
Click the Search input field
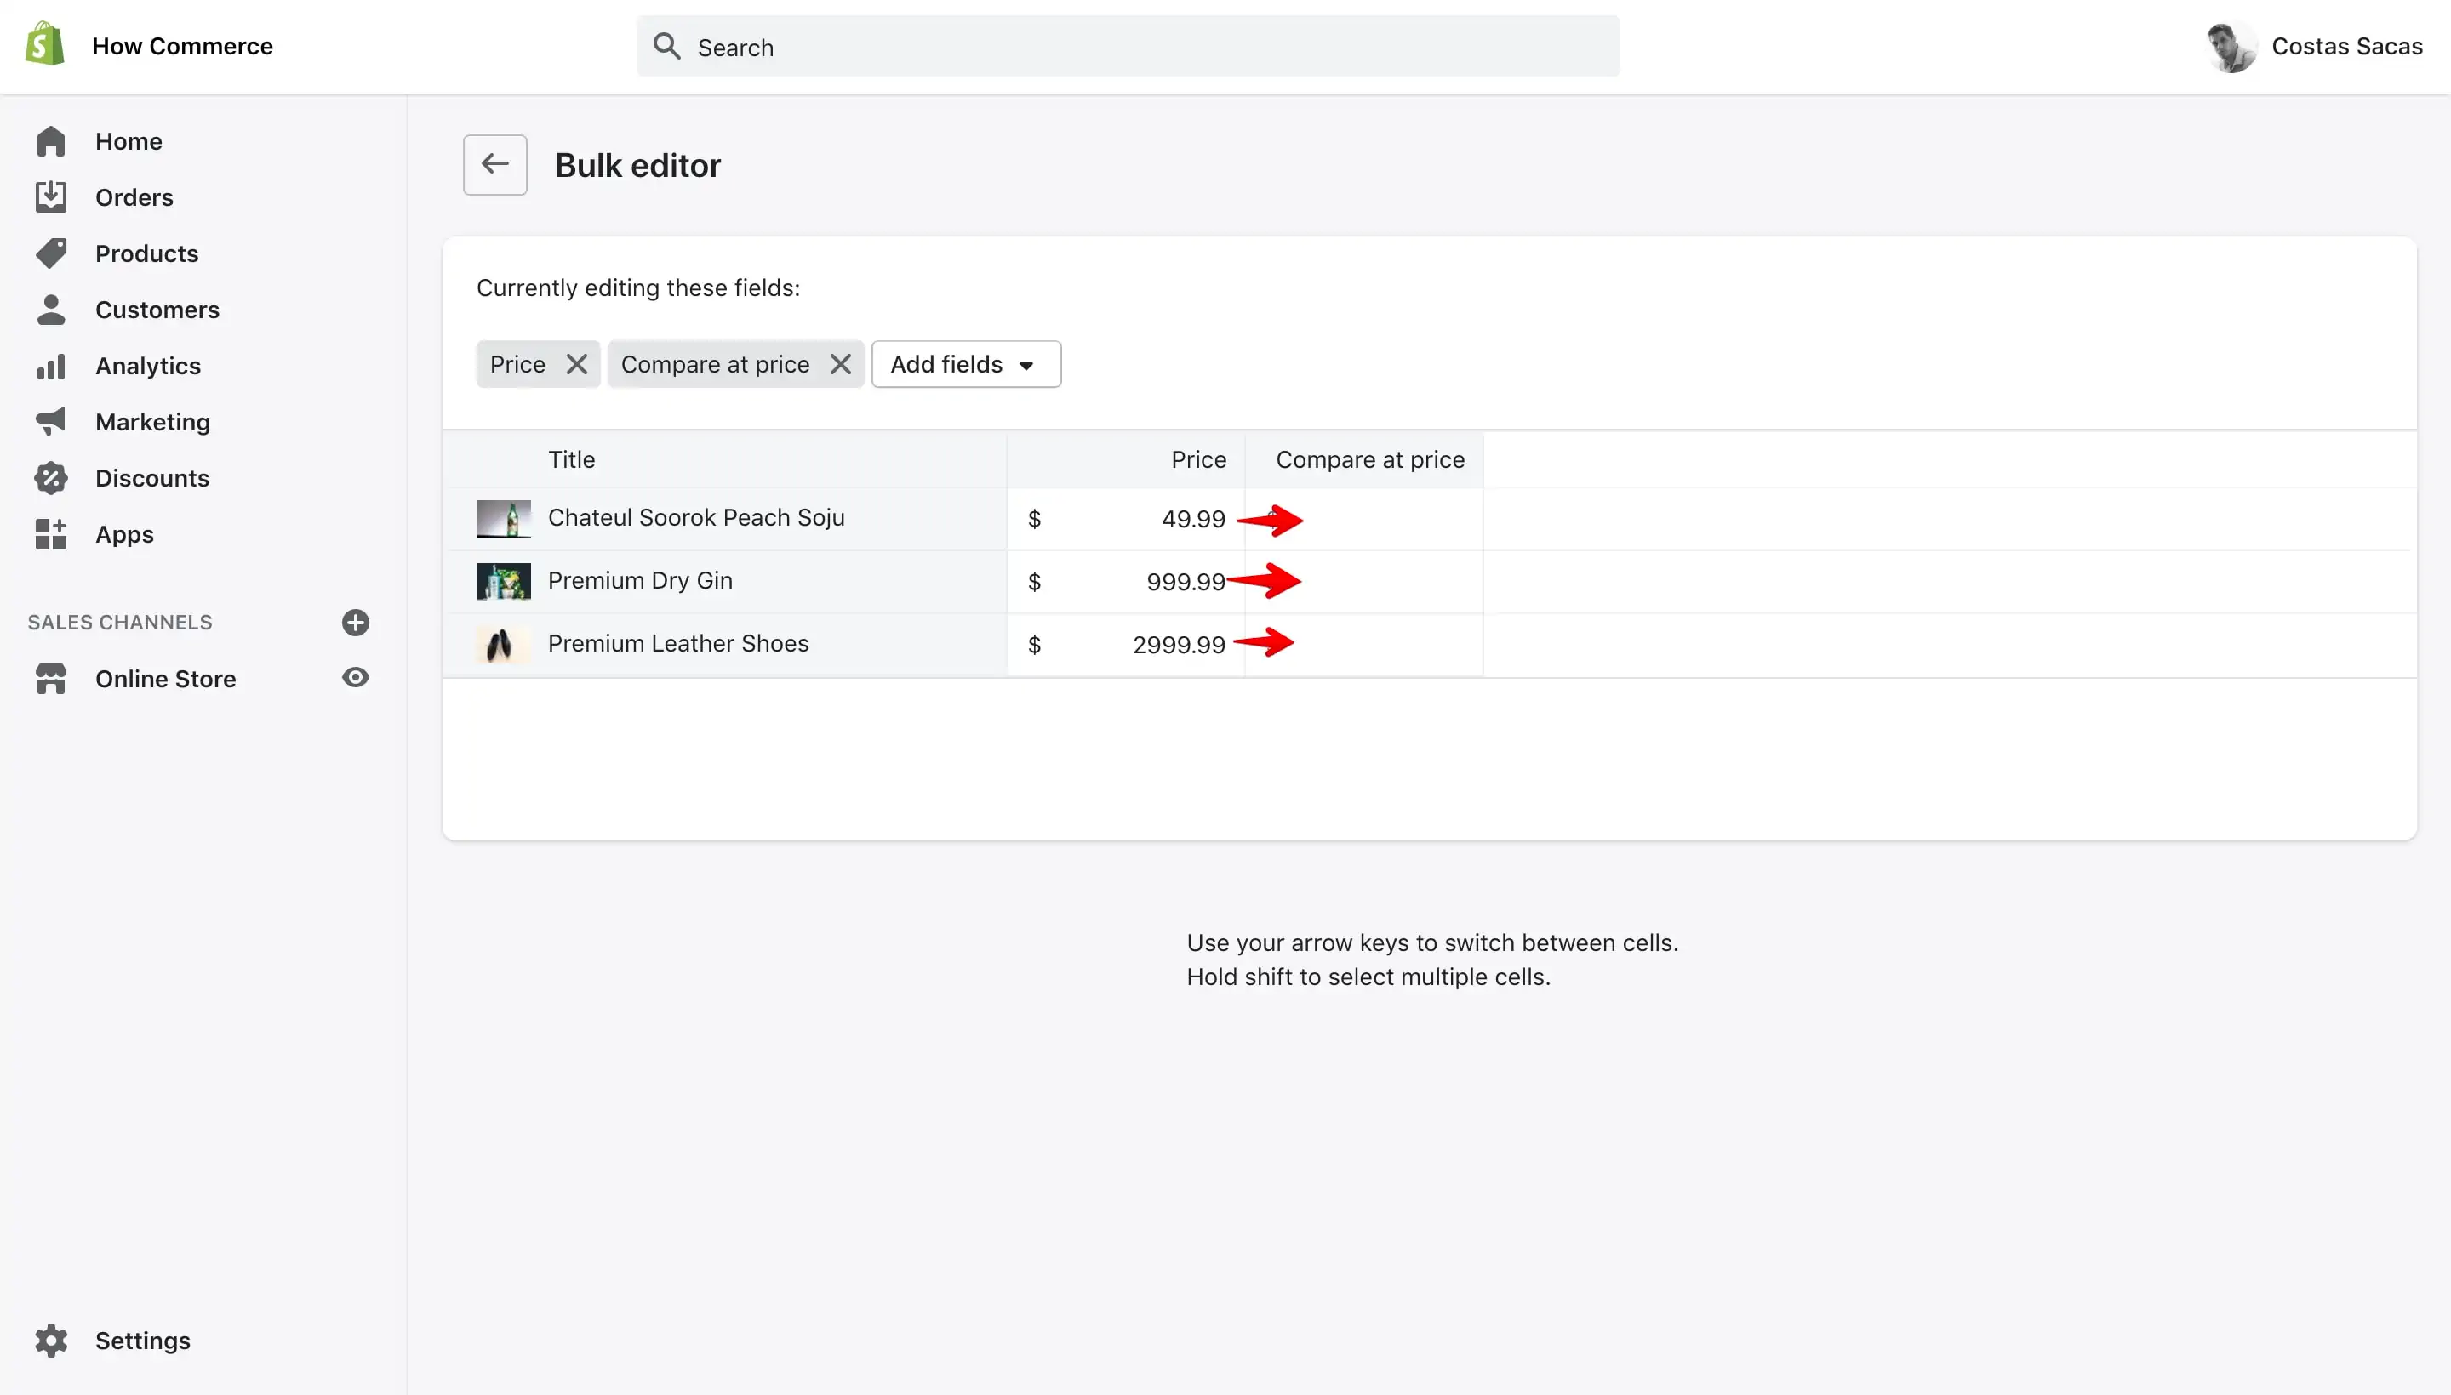(1128, 46)
